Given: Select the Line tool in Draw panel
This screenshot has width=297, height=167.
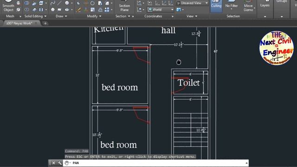Looking at the screenshot, I should [x=59, y=3].
